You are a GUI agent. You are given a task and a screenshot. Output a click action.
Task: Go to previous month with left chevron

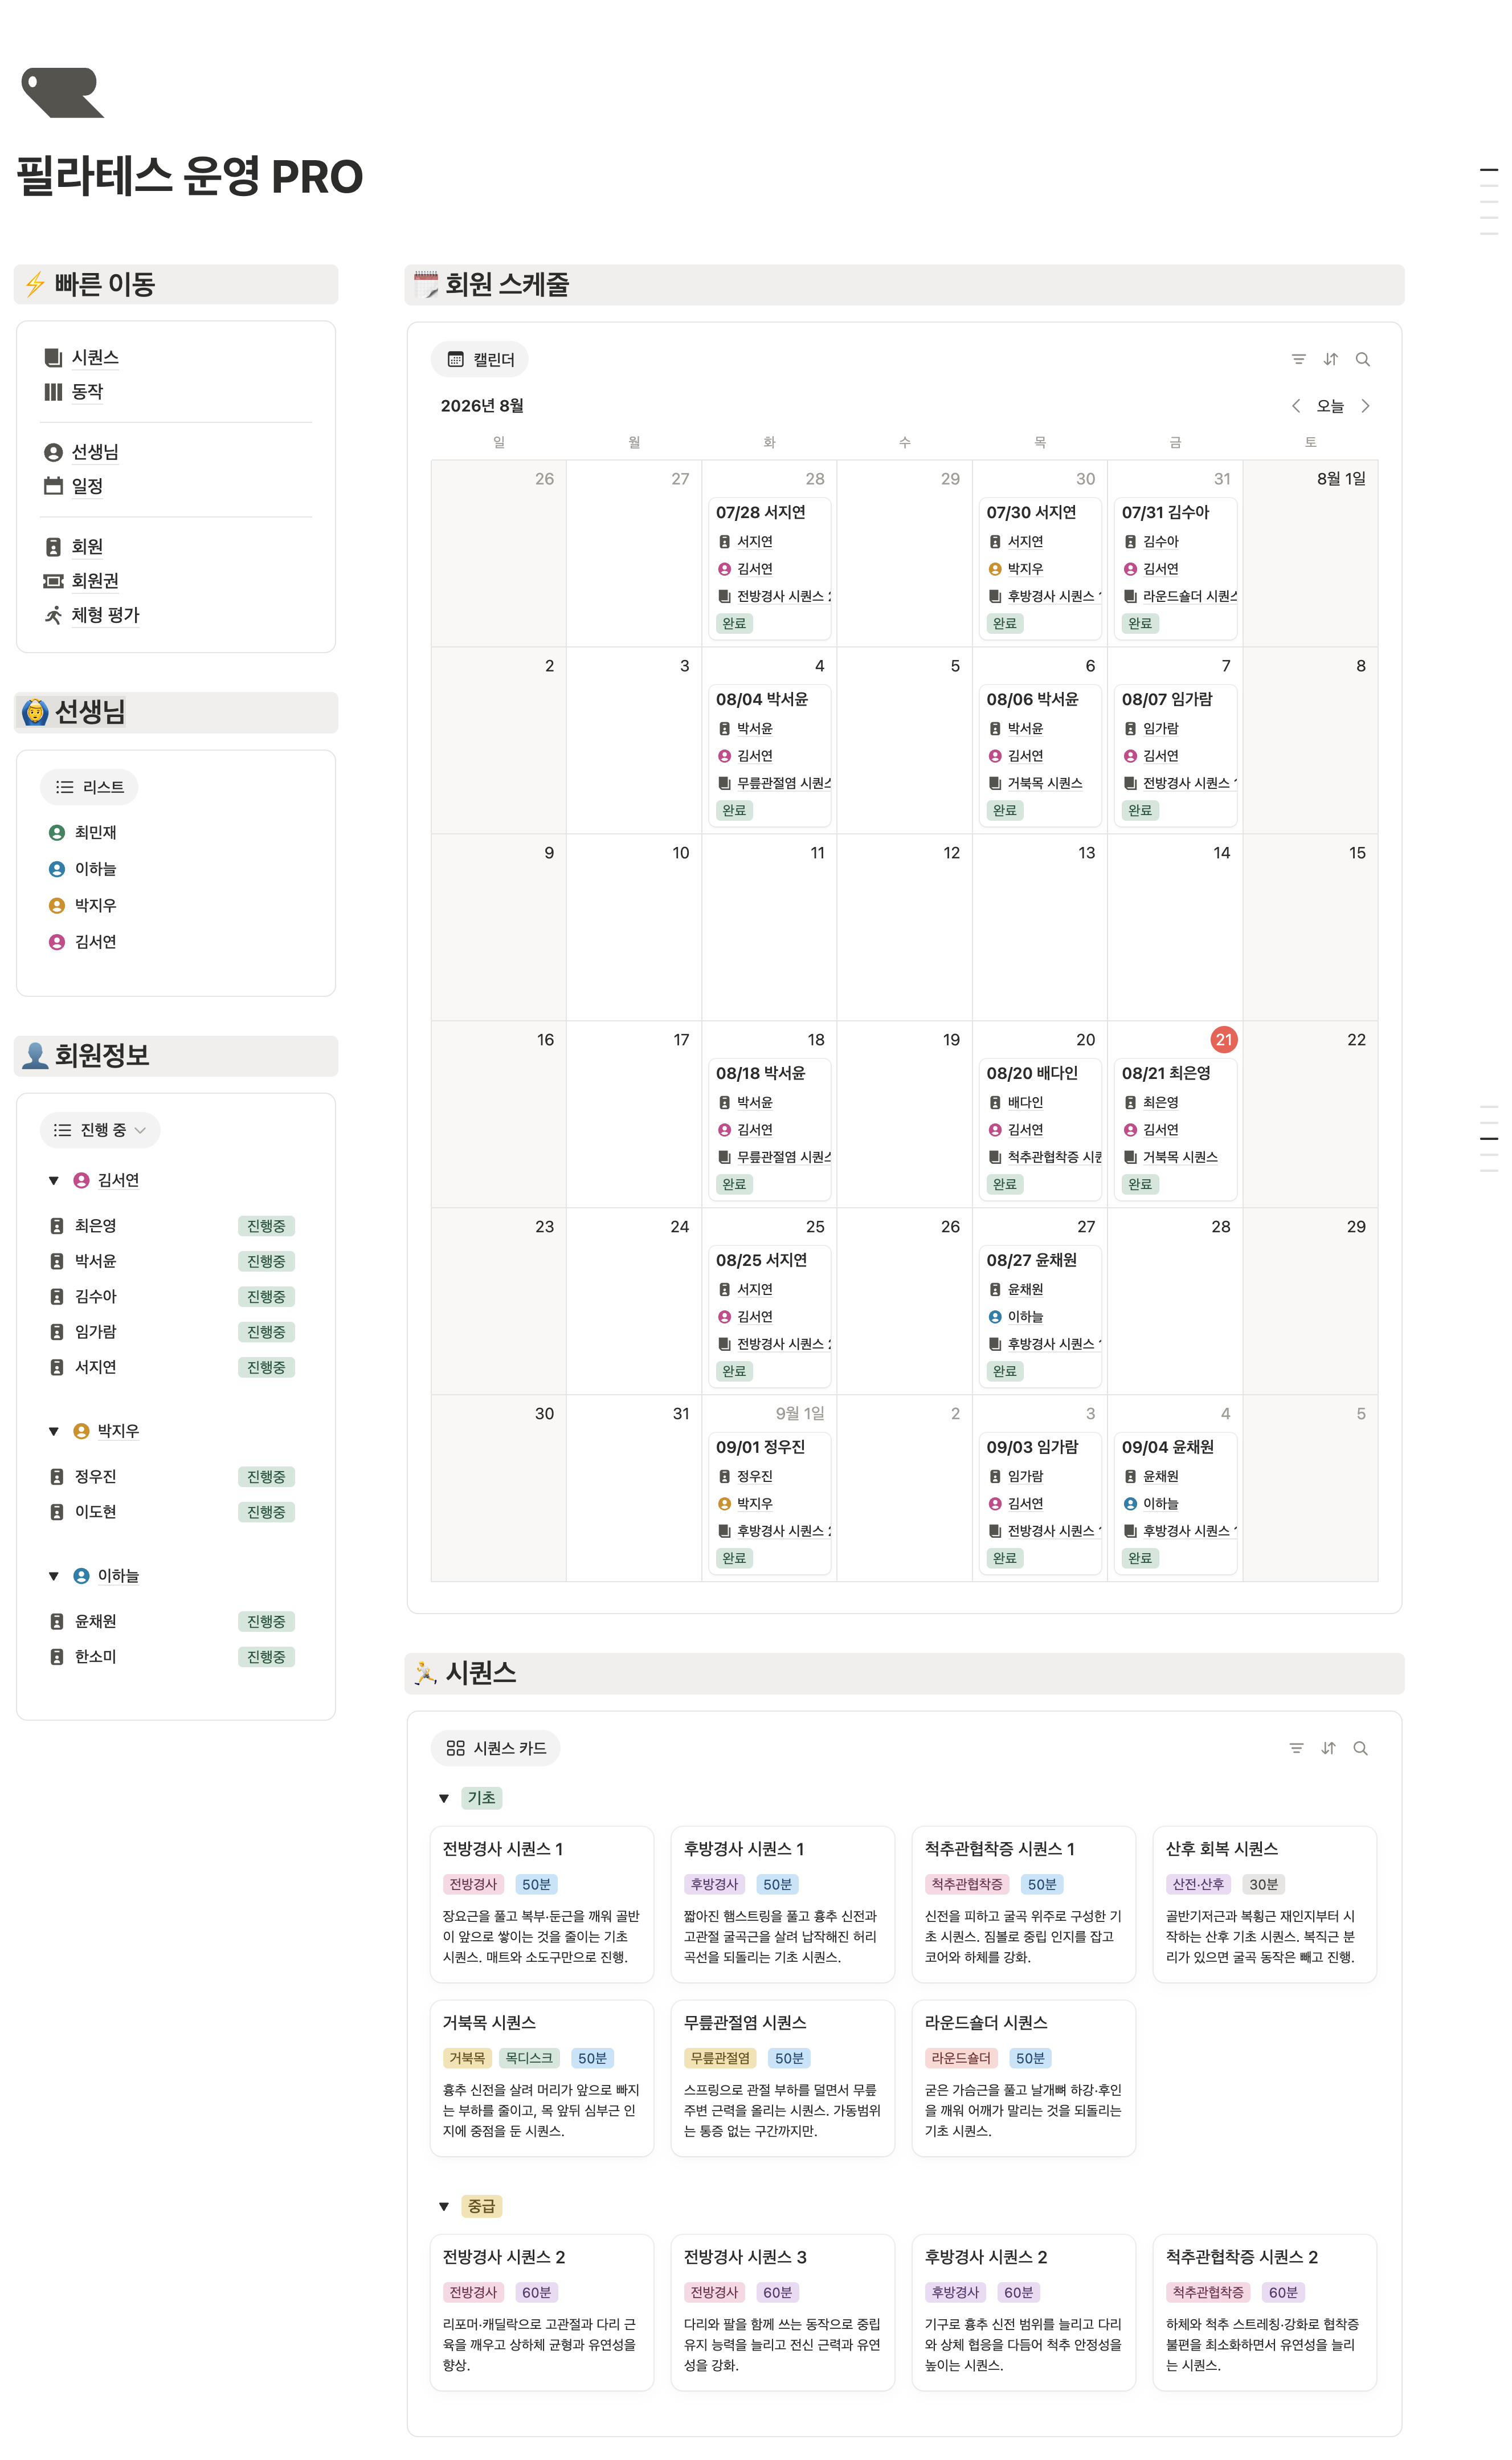tap(1296, 406)
